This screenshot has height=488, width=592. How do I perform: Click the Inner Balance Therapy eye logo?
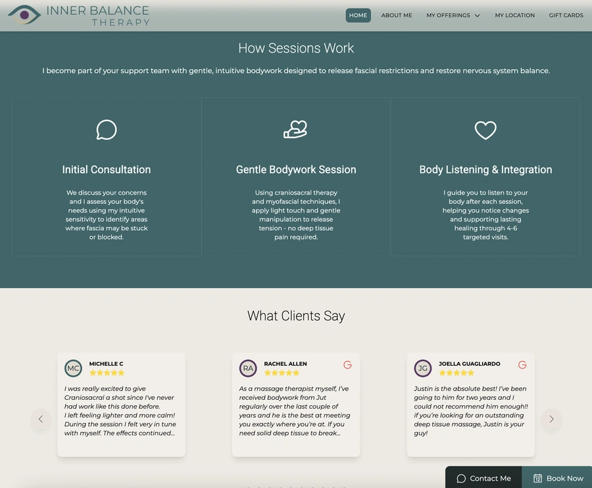pyautogui.click(x=24, y=13)
